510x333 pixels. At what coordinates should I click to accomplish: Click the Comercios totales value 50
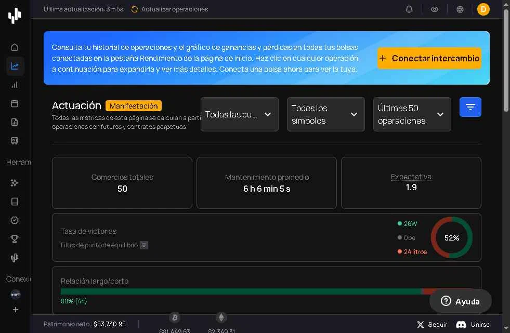[122, 189]
